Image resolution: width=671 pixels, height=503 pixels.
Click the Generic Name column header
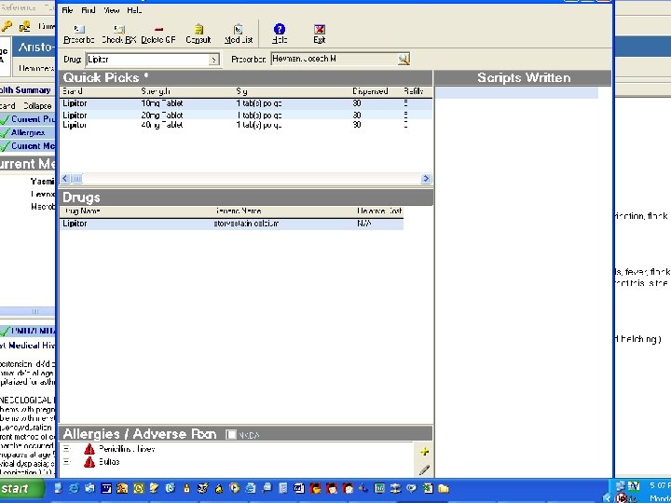coord(238,211)
